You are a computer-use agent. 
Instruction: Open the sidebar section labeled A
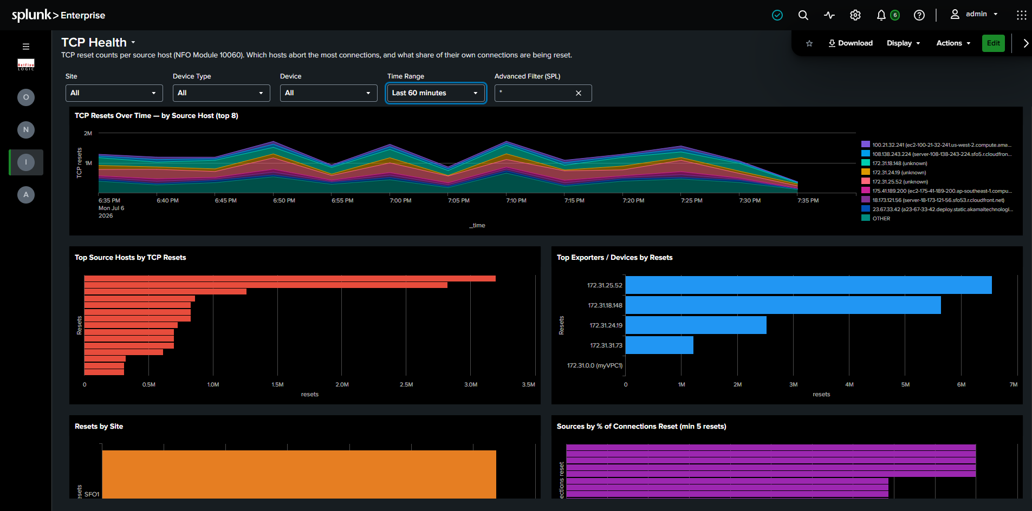click(25, 195)
